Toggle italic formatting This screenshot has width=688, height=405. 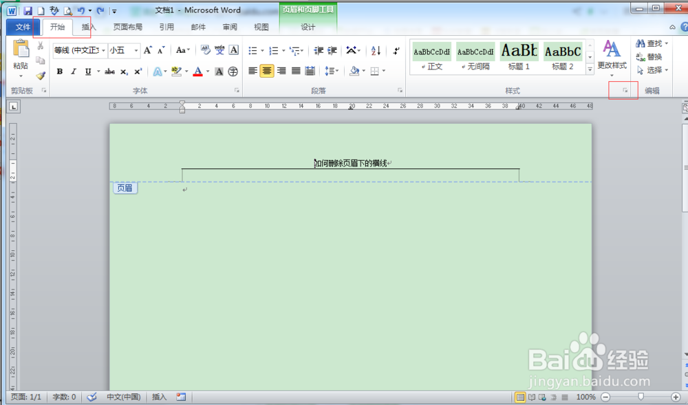coord(74,72)
